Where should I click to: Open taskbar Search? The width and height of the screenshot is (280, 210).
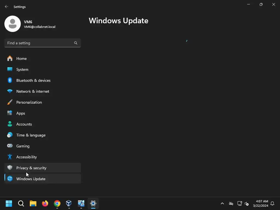[21, 203]
